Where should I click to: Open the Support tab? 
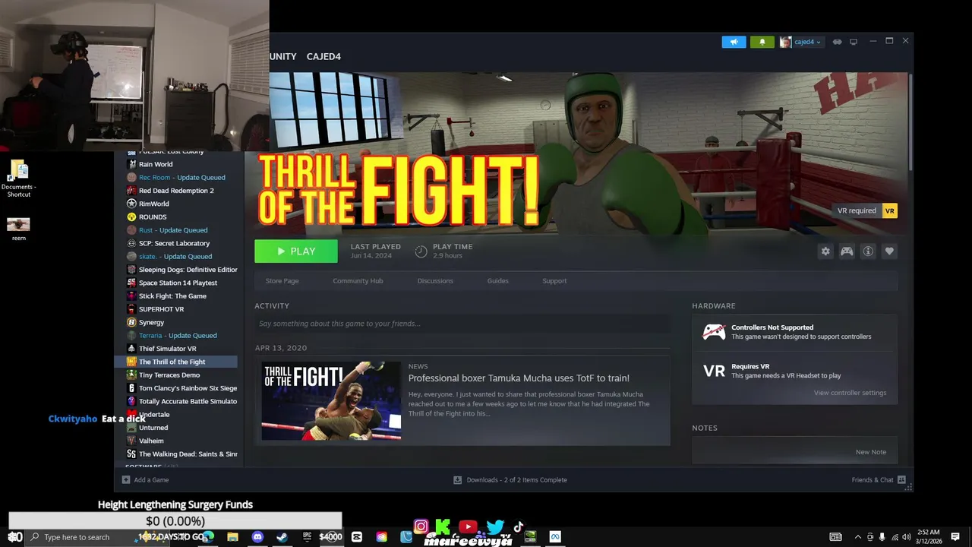[x=554, y=281]
